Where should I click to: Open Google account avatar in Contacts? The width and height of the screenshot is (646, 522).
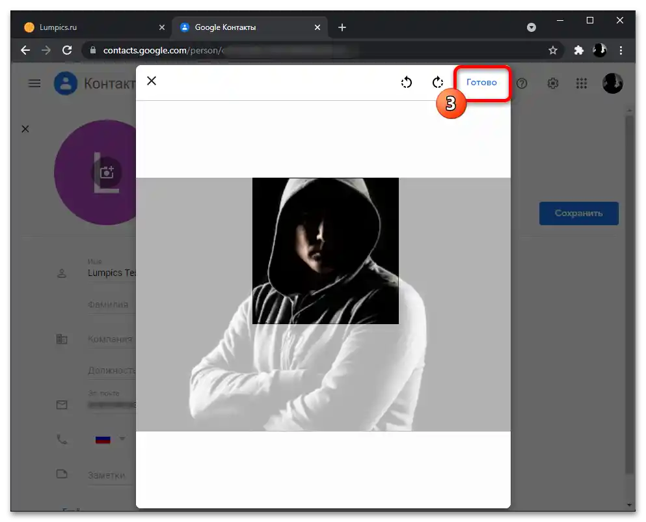[x=612, y=83]
